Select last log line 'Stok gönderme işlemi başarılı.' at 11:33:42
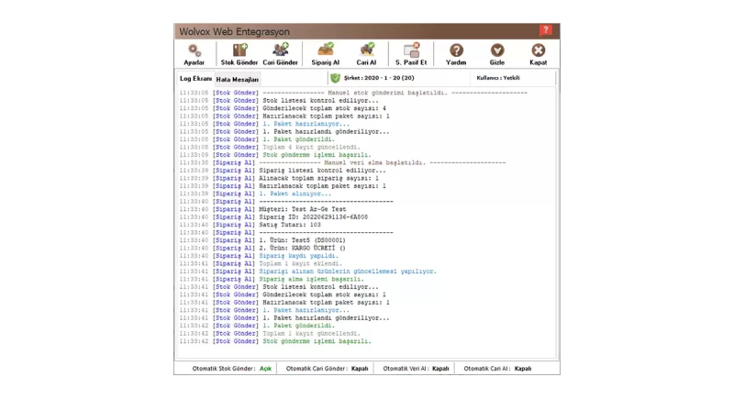This screenshot has height=399, width=734. tap(275, 341)
